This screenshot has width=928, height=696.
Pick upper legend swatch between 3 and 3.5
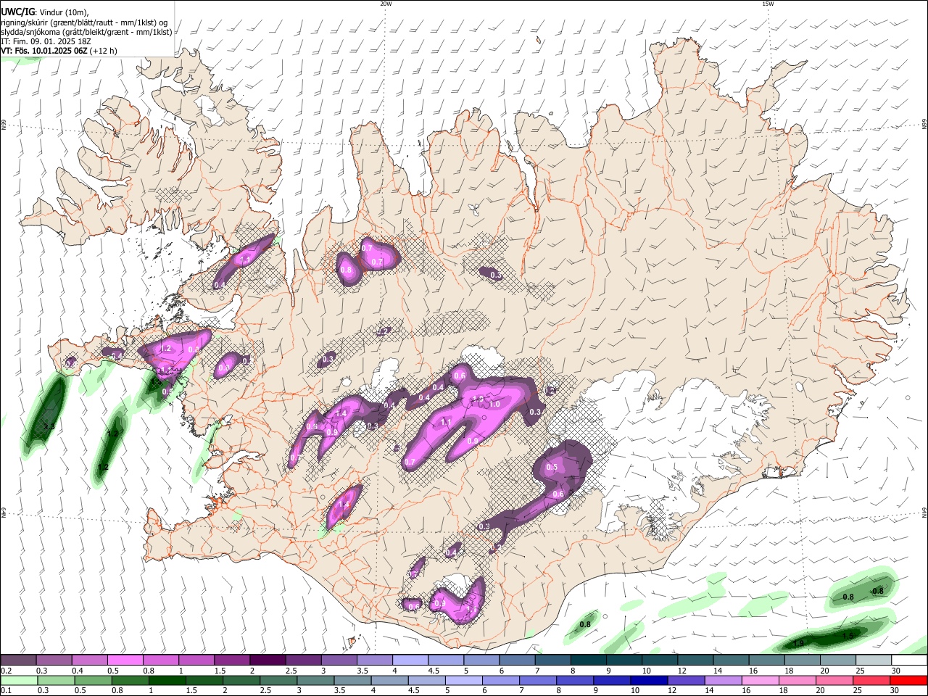tap(339, 660)
